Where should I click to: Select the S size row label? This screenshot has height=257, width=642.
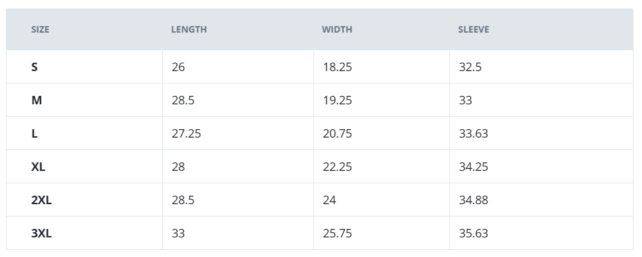[35, 67]
